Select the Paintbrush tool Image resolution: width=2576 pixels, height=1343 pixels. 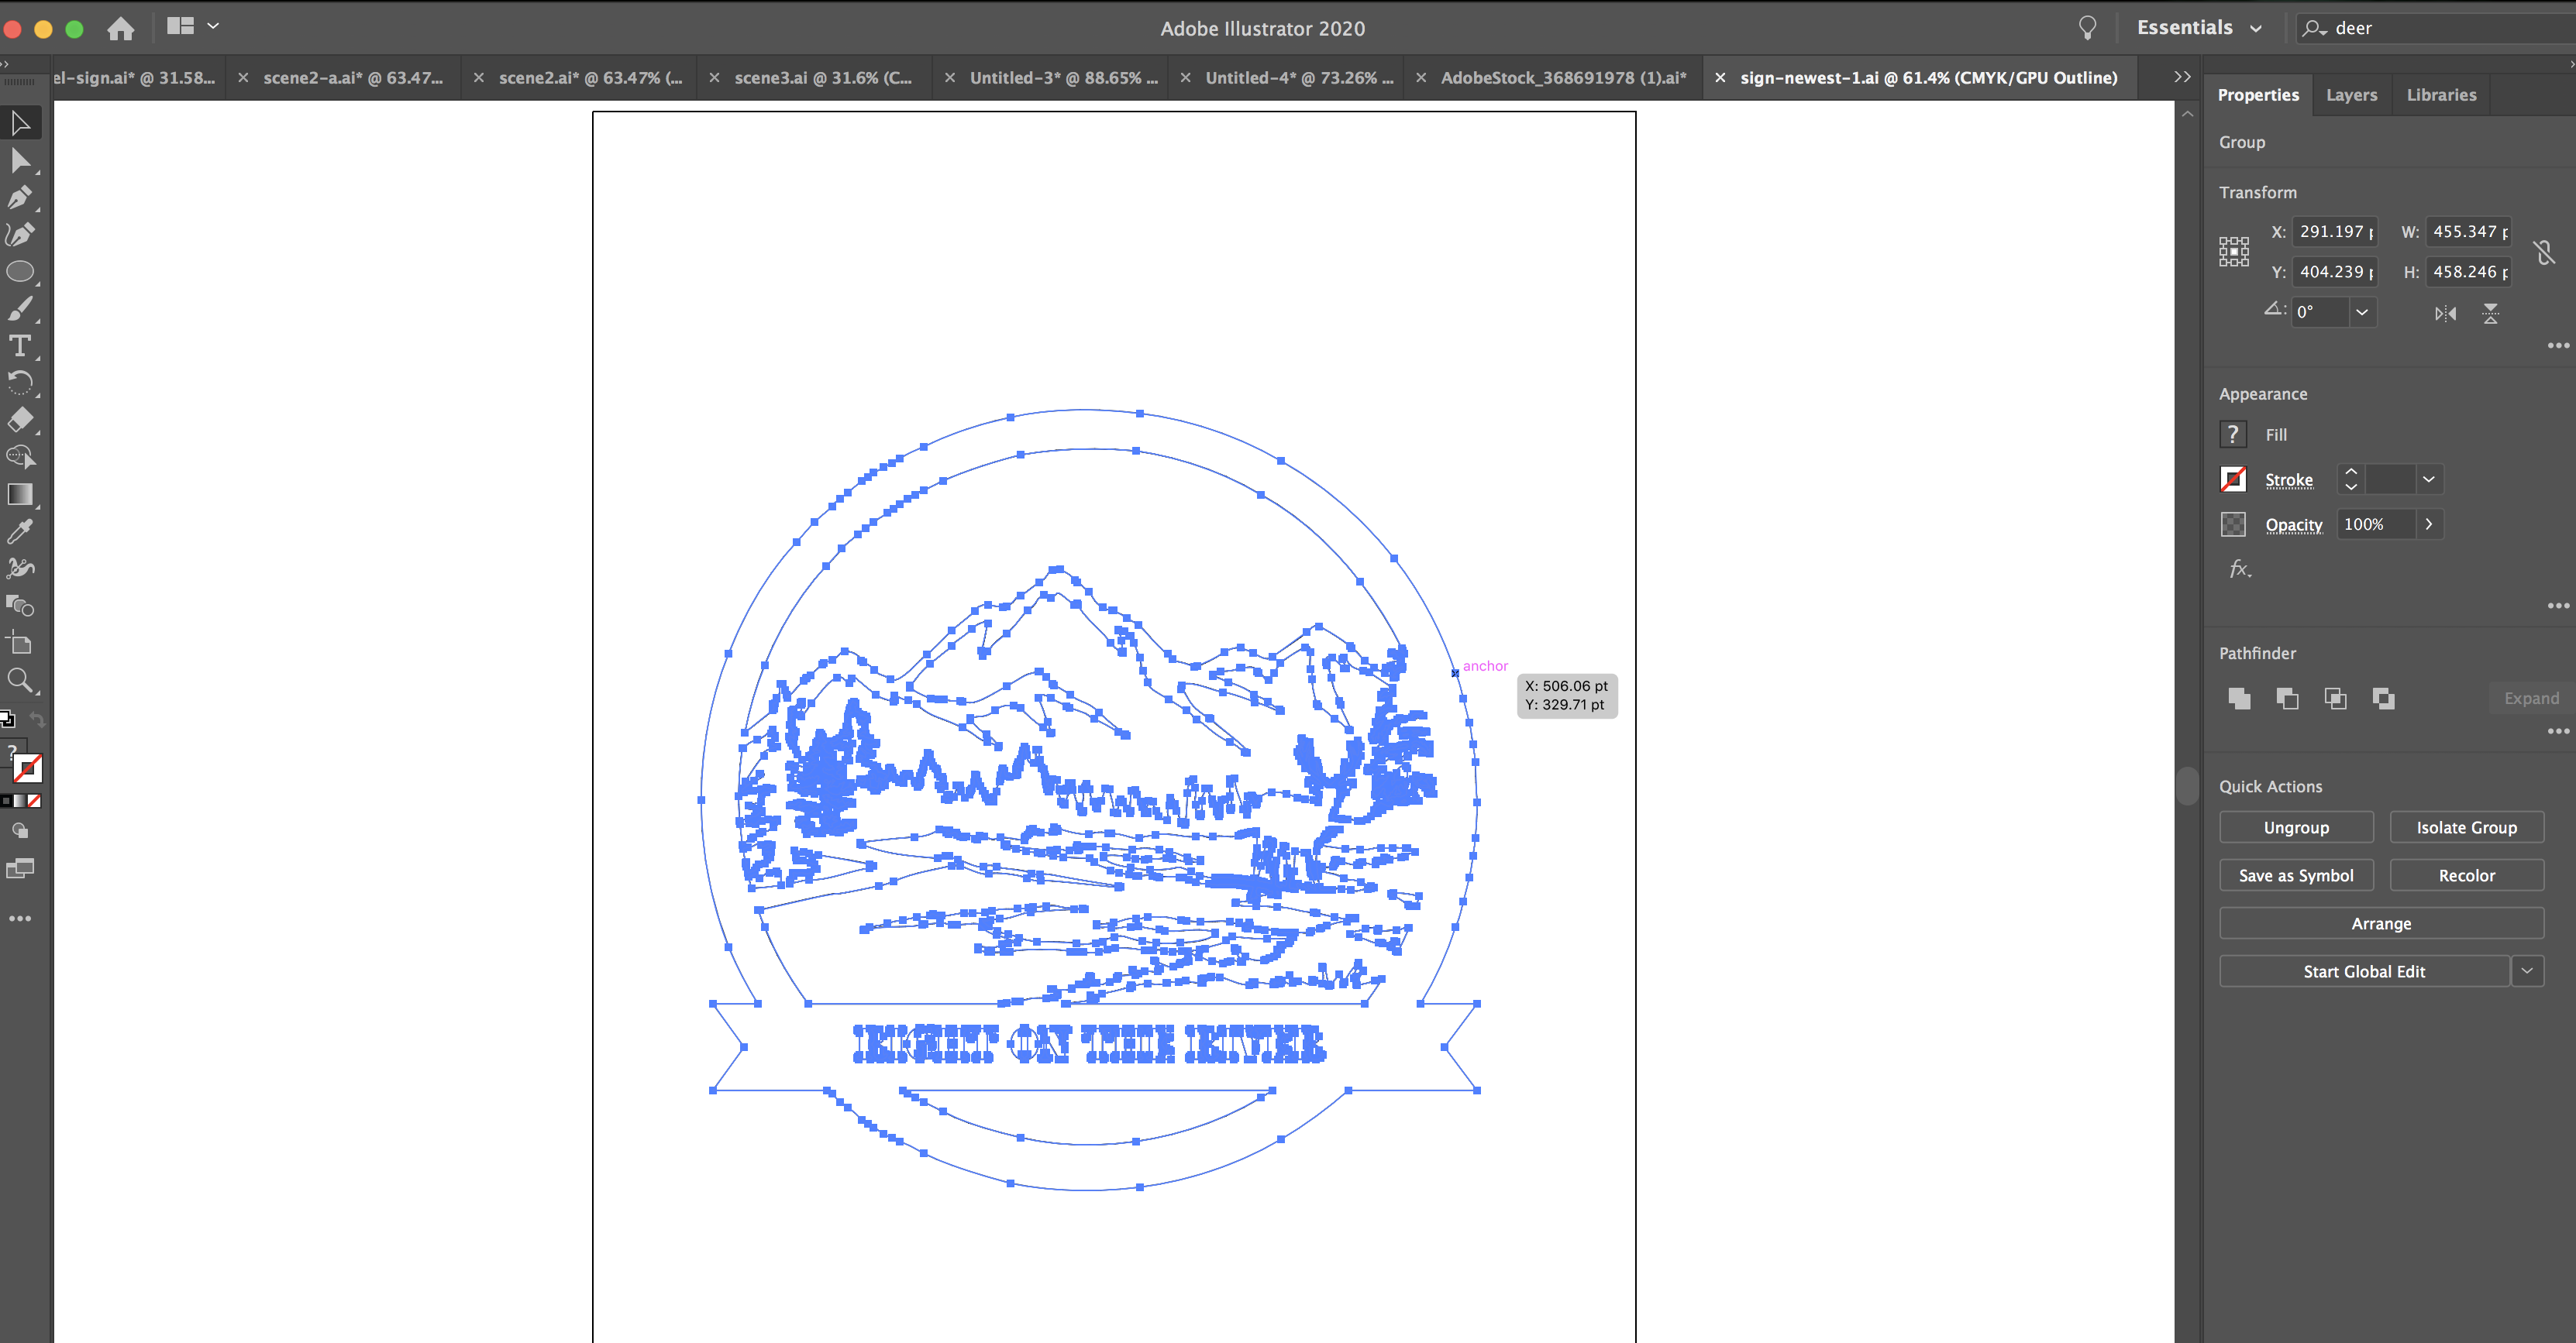[x=20, y=307]
